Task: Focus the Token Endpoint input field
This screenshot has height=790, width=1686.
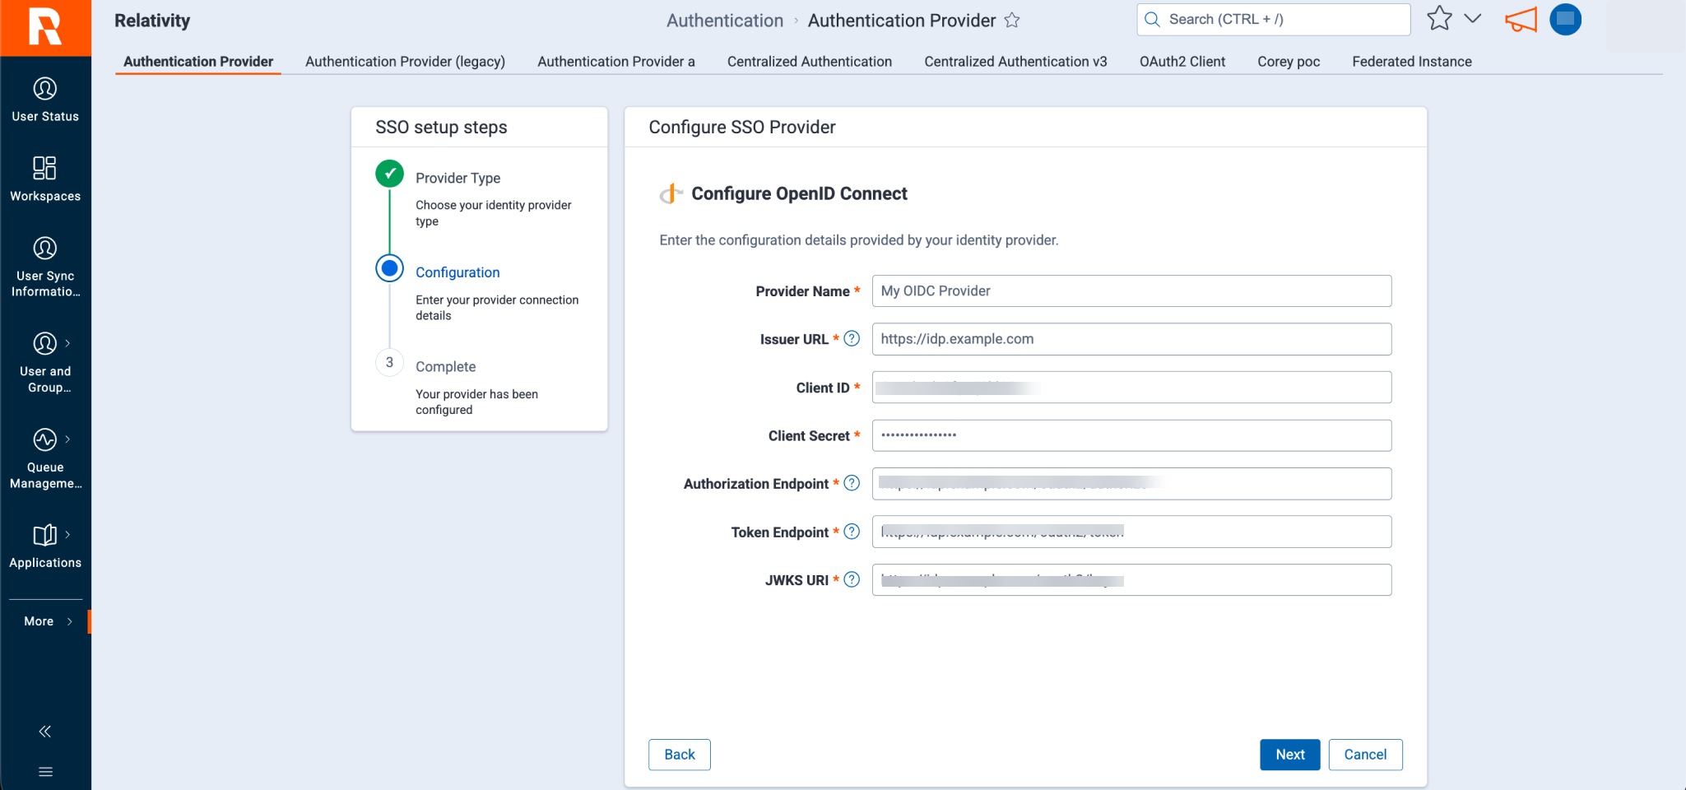Action: pyautogui.click(x=1131, y=532)
